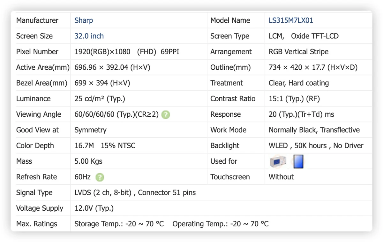The height and width of the screenshot is (242, 383).
Task: Select the blue tablet display icon
Action: point(298,161)
